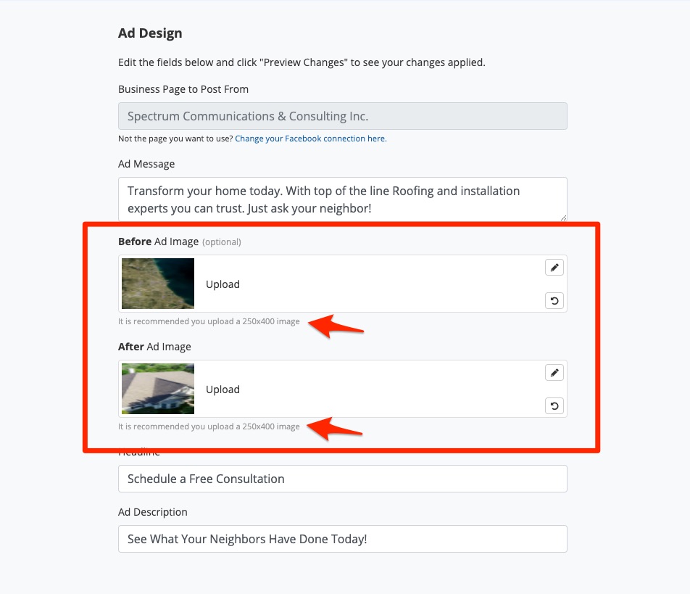
Task: Click the pencil edit icon for After Ad Image
Action: tap(554, 373)
